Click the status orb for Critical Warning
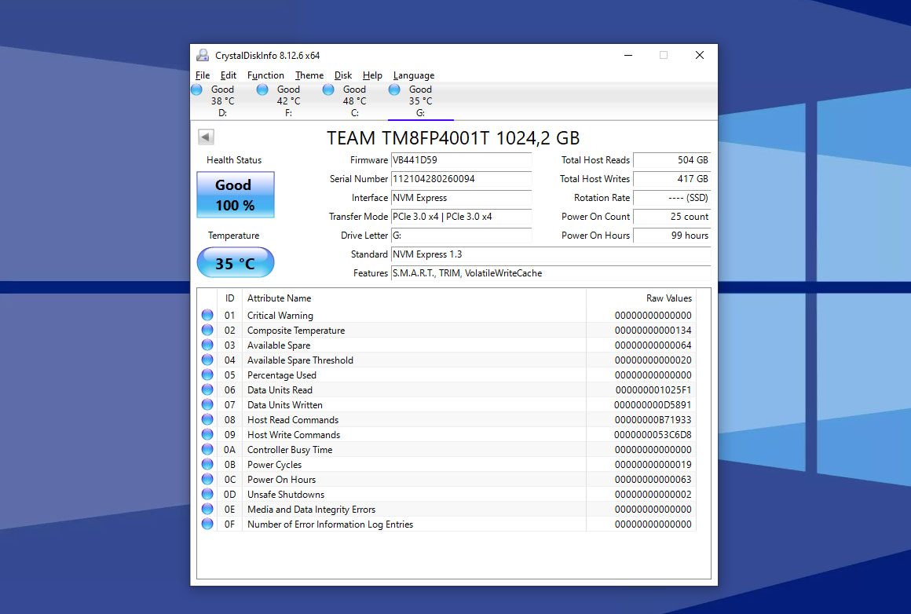The image size is (911, 614). click(x=207, y=315)
